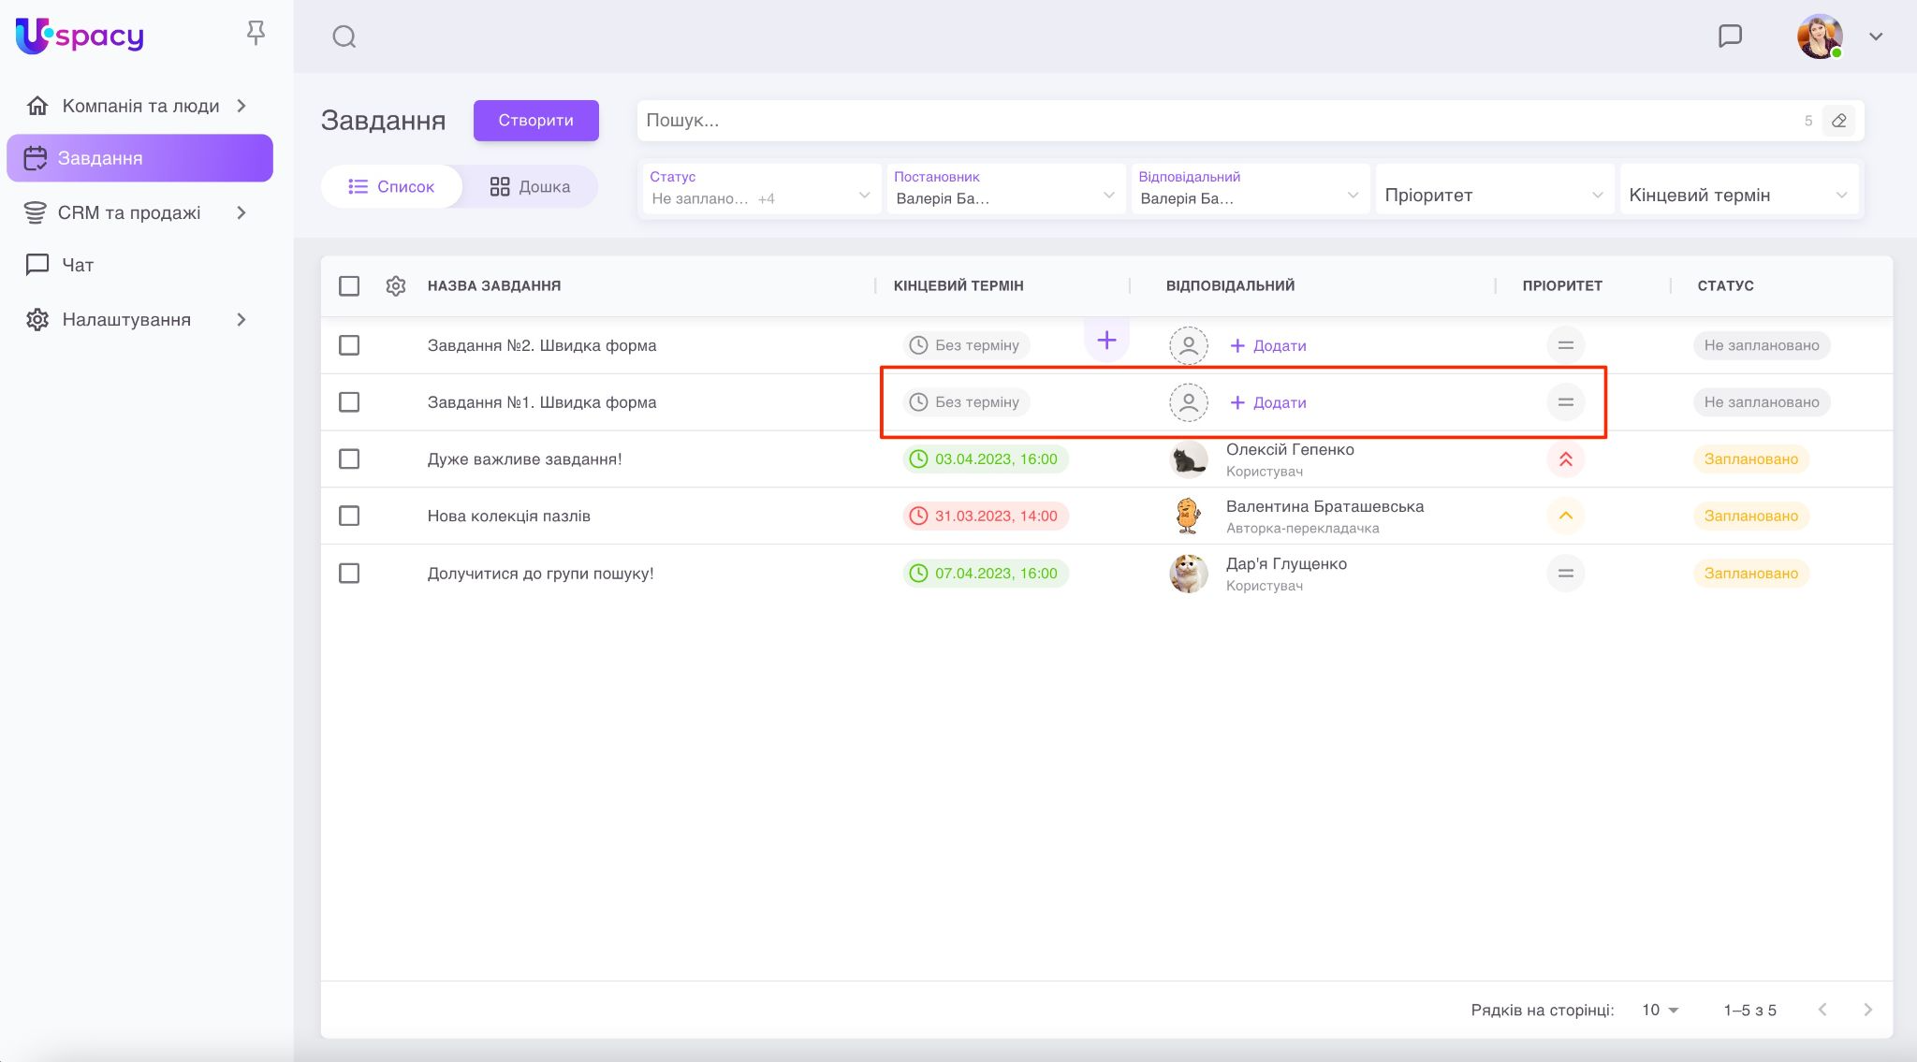Open the Статус filter dropdown
This screenshot has height=1062, width=1917.
point(760,189)
